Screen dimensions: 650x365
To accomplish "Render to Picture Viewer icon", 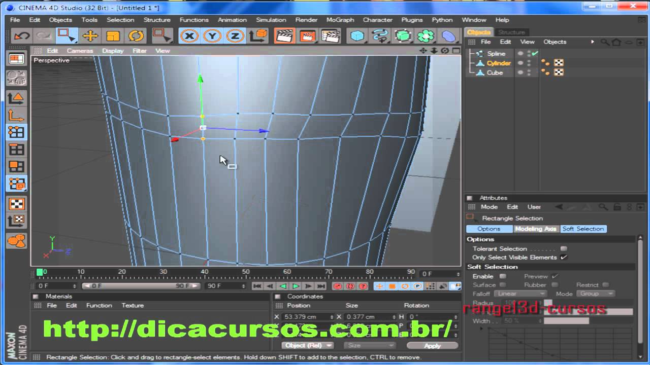I will (307, 36).
